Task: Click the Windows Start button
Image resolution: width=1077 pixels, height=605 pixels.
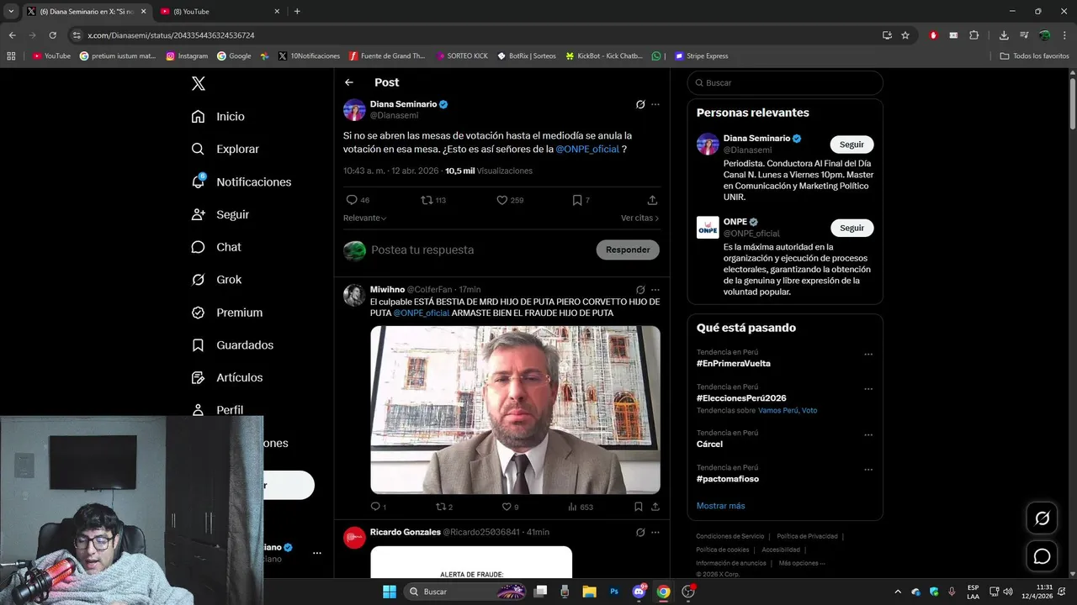Action: 390,592
